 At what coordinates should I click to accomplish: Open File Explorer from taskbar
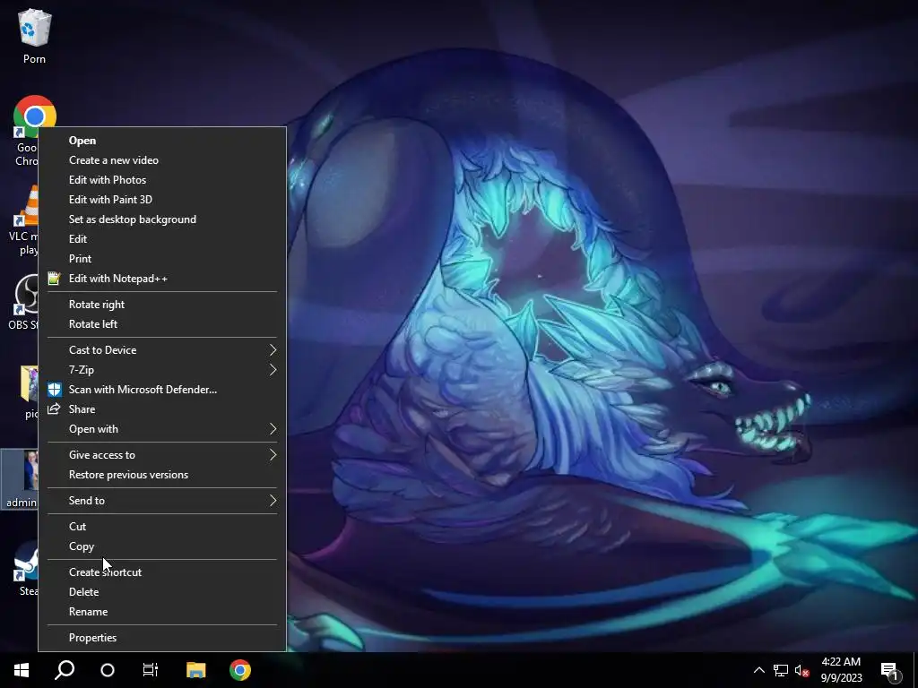pos(195,670)
